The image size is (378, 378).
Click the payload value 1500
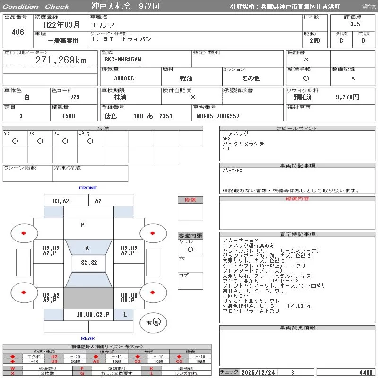69,116
